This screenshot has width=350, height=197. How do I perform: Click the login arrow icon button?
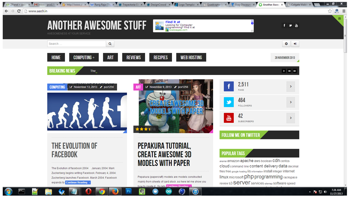(295, 44)
